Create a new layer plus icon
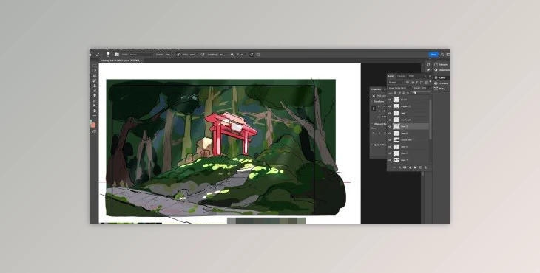540x273 pixels. click(x=420, y=167)
